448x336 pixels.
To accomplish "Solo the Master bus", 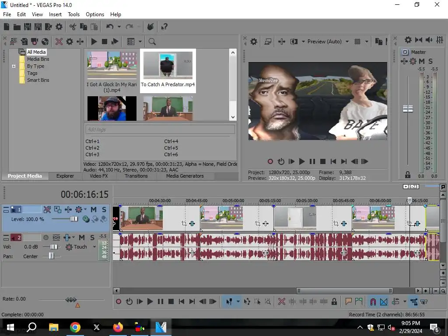I will (x=430, y=61).
